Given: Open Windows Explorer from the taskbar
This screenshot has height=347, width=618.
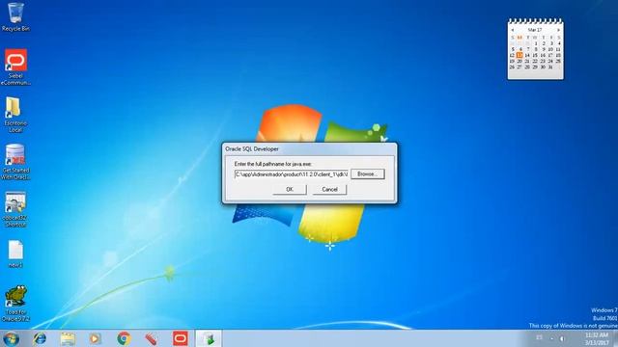Looking at the screenshot, I should point(68,338).
